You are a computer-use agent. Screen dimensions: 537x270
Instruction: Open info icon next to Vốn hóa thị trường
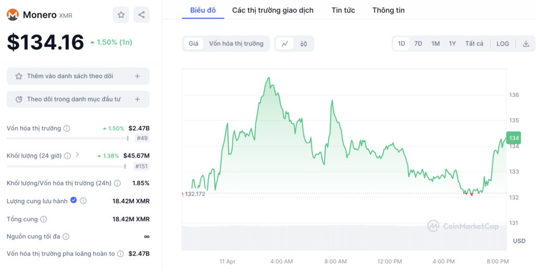[x=67, y=129]
